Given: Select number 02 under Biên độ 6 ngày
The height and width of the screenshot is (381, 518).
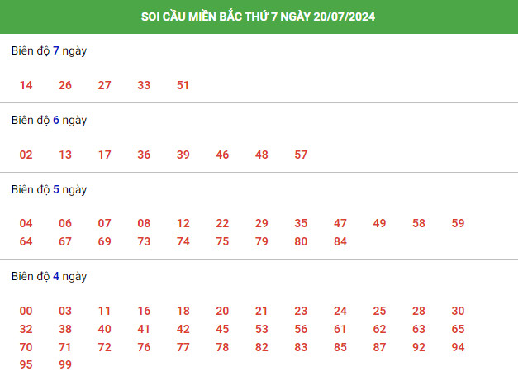Looking at the screenshot, I should pyautogui.click(x=26, y=155).
